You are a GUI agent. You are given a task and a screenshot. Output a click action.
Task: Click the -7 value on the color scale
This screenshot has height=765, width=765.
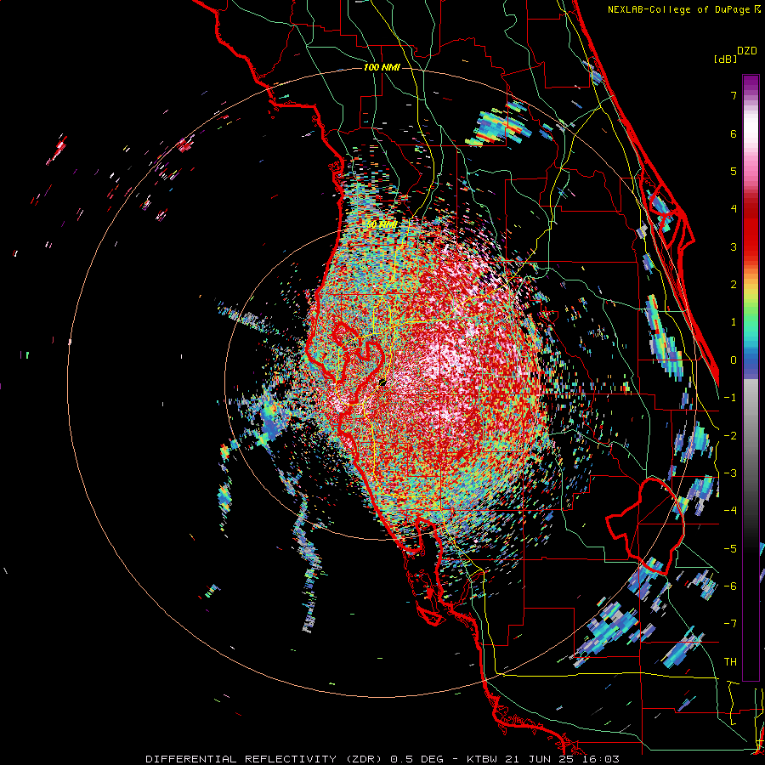tap(730, 624)
